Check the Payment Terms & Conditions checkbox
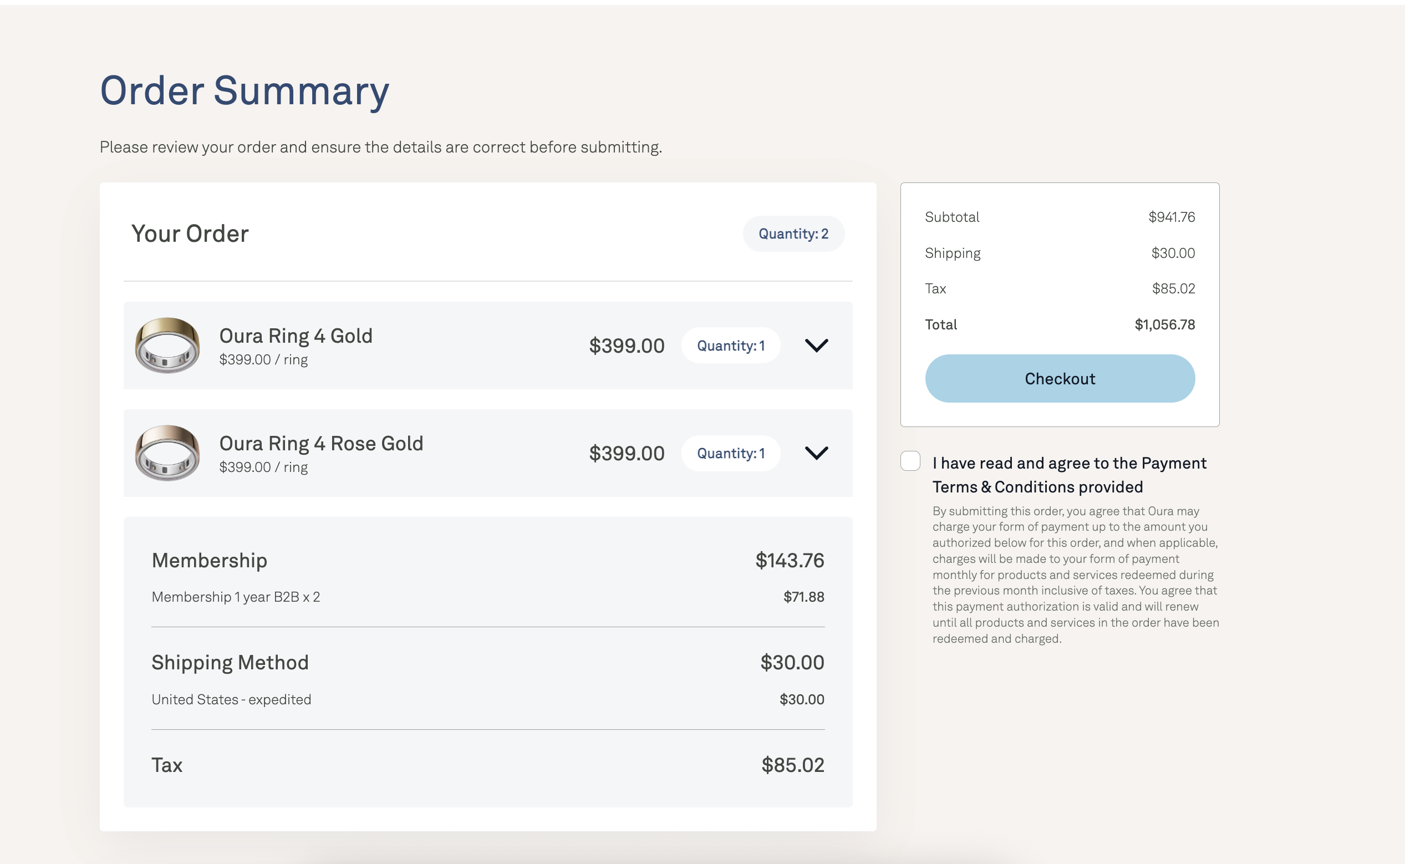The height and width of the screenshot is (864, 1405). 910,461
